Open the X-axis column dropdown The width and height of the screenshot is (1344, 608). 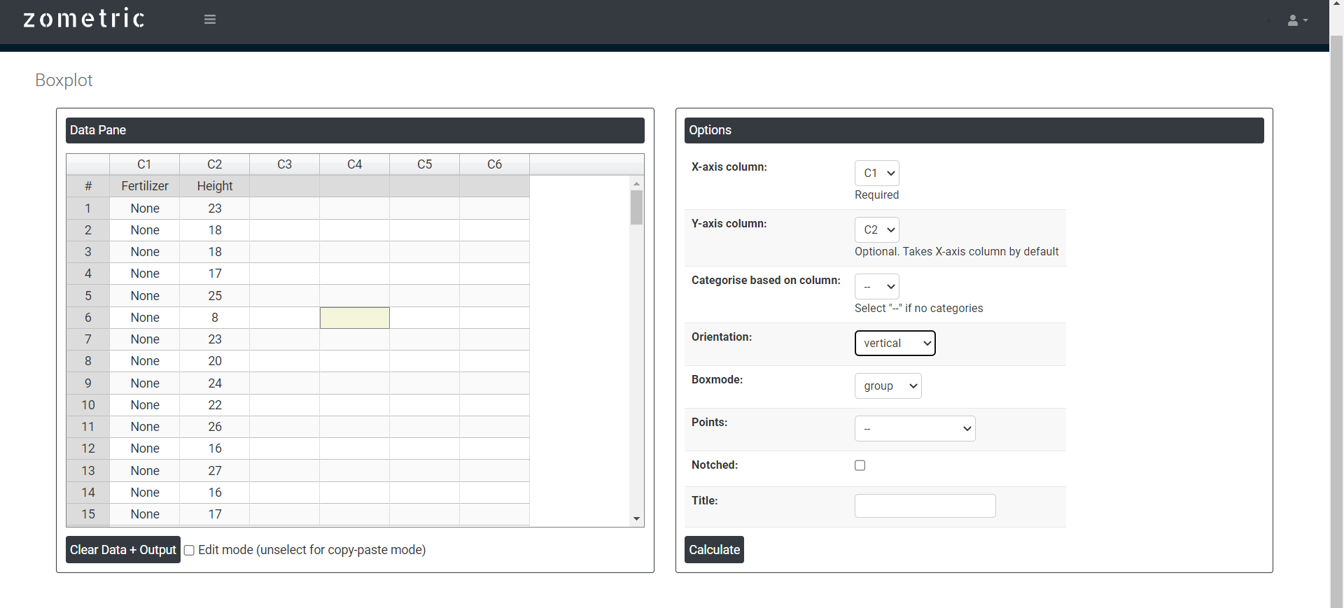pos(876,174)
